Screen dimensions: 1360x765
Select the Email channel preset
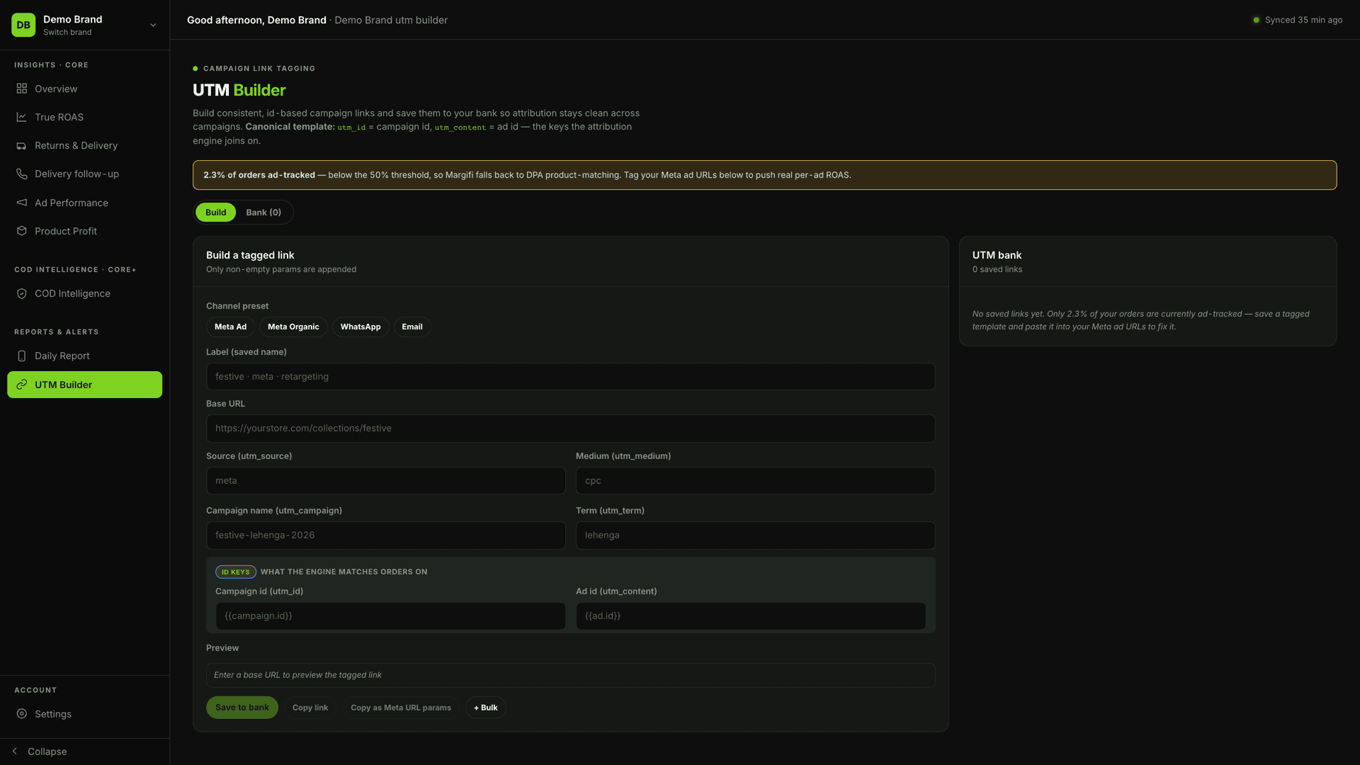click(x=412, y=327)
